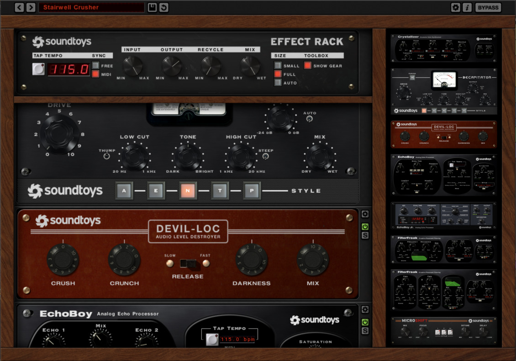Select single-filter FilterFreak in gear shelf
Image resolution: width=516 pixels, height=361 pixels.
click(x=443, y=250)
